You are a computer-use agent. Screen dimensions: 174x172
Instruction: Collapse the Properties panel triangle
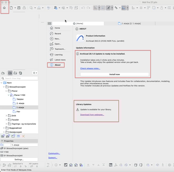[2, 141]
